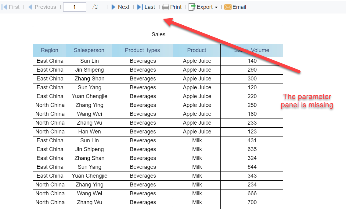Click the Salesperson column header
Image resolution: width=346 pixels, height=209 pixels.
coord(89,50)
